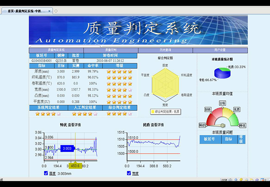Screen dimensions: 270x187
Task: Click the gauge needle pivot knob
Action: pyautogui.click(x=223, y=125)
